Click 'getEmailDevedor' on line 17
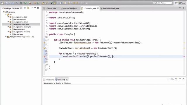Image resolution: width=187 pixels, height=105 pixels. coord(99,56)
